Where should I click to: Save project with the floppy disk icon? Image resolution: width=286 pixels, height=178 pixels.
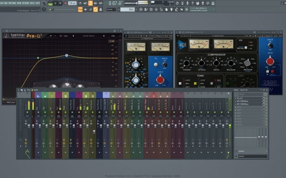tap(198, 3)
